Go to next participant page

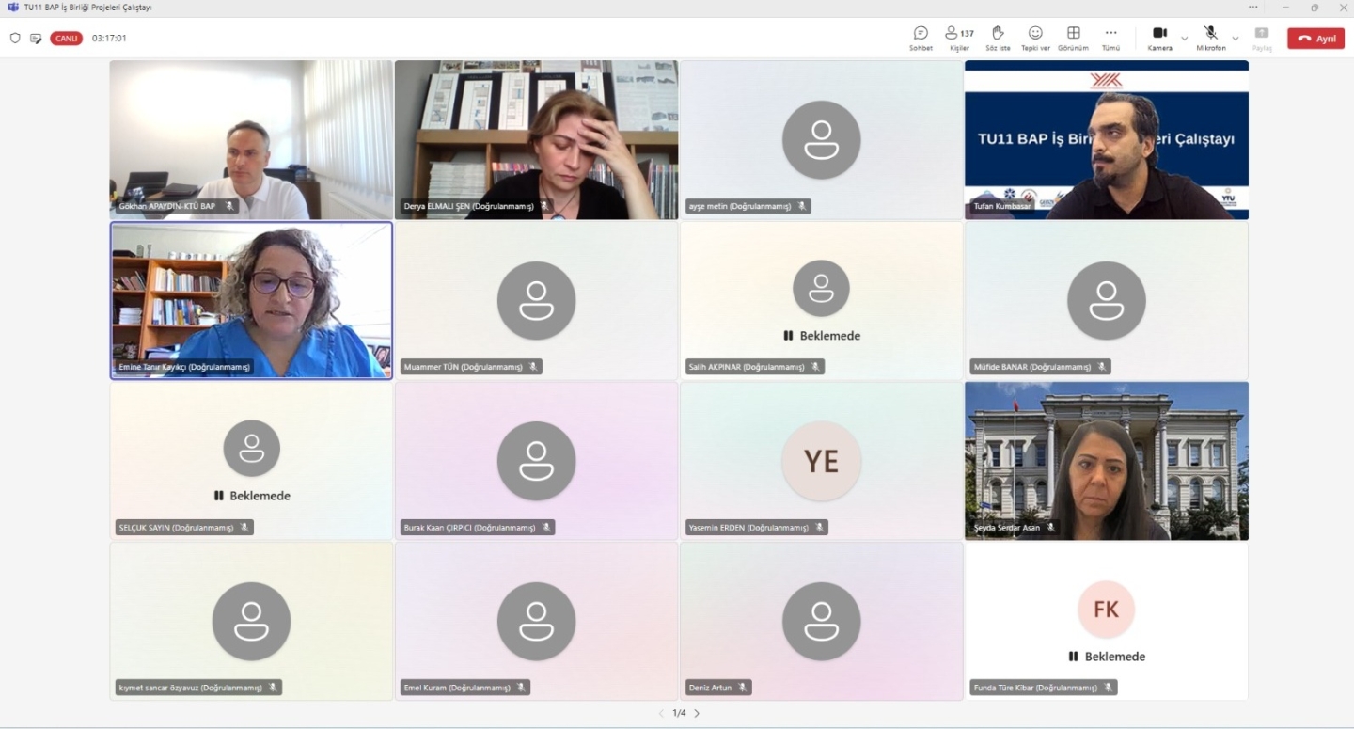[x=697, y=713]
